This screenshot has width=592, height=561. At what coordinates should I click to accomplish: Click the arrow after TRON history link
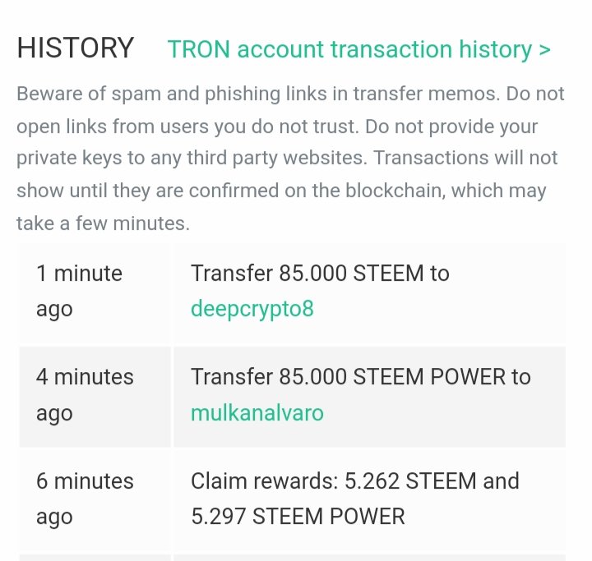[x=544, y=49]
